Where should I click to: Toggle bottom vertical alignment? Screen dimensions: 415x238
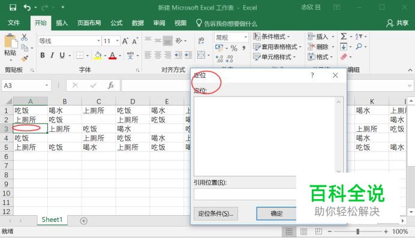point(168,41)
